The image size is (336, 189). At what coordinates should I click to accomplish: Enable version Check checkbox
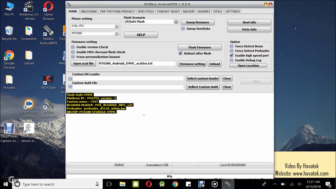coord(73,47)
